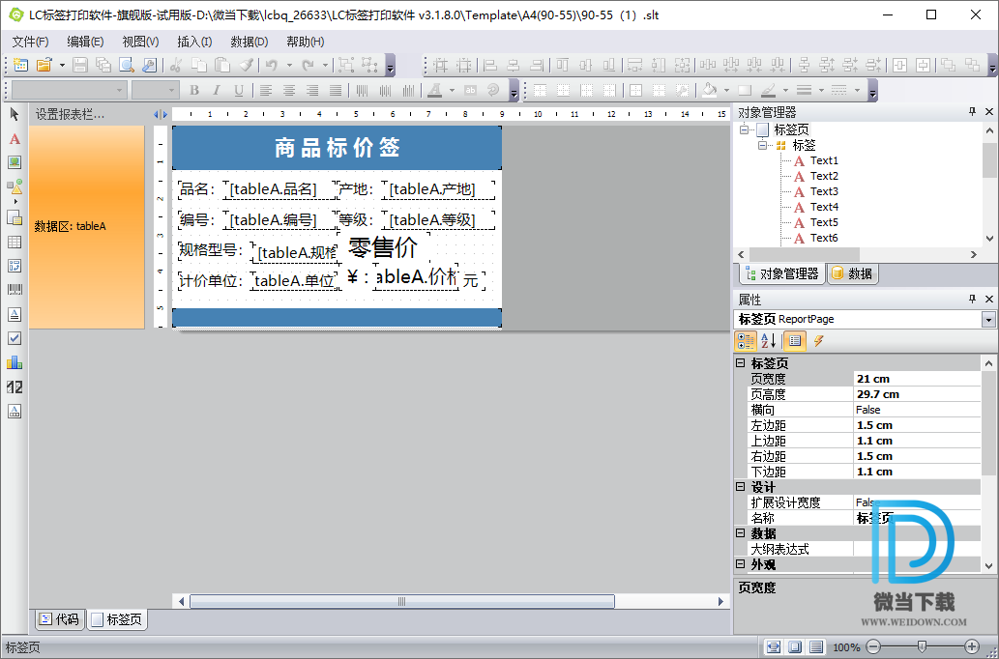Select the chart tool
The image size is (999, 659).
click(15, 362)
